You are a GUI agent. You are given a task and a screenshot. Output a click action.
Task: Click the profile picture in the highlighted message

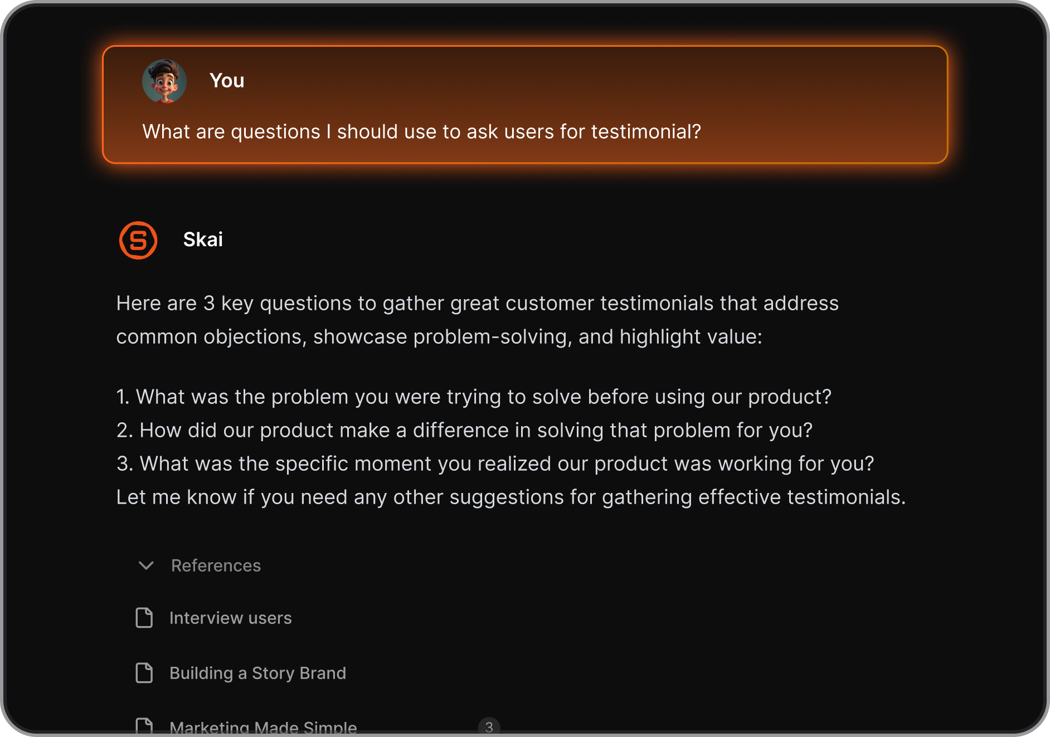click(x=166, y=81)
